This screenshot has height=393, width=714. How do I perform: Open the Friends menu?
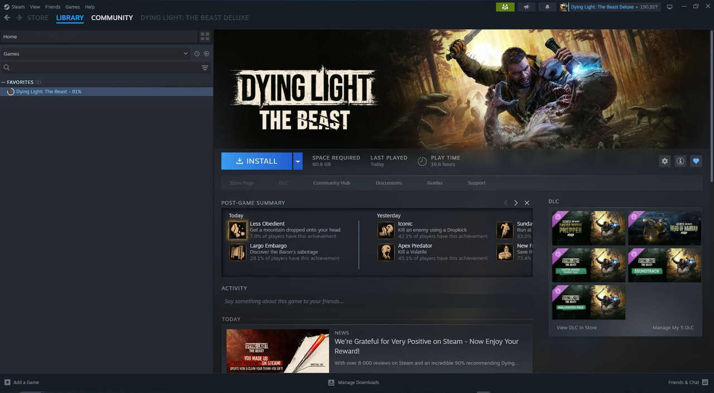point(52,7)
